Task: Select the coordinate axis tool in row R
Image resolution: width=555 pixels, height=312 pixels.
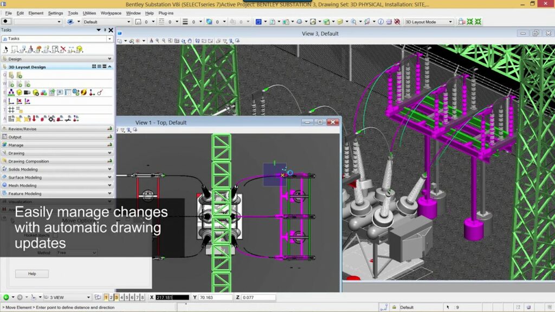Action: tap(11, 101)
